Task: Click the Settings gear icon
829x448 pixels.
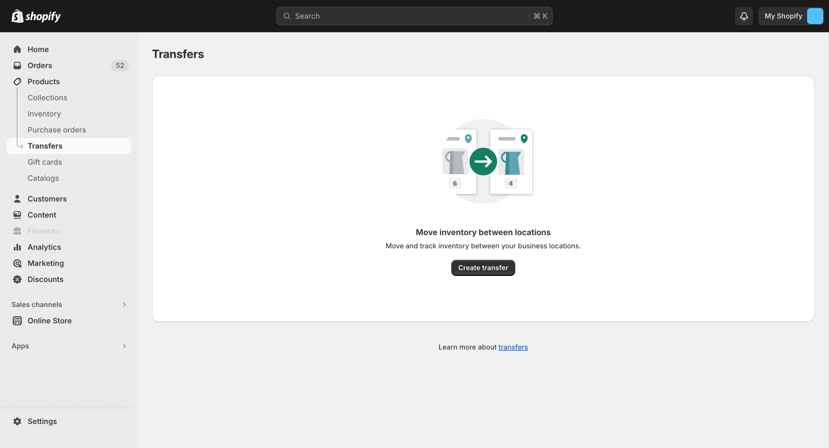Action: (17, 421)
